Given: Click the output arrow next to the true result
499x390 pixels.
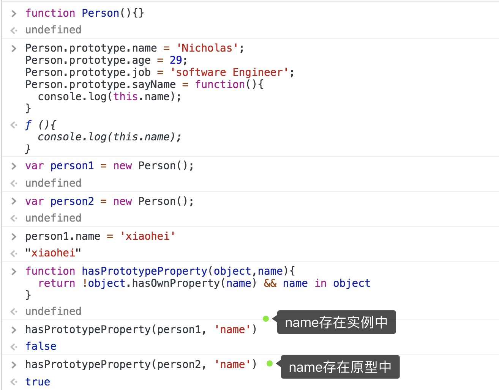Looking at the screenshot, I should [x=14, y=382].
